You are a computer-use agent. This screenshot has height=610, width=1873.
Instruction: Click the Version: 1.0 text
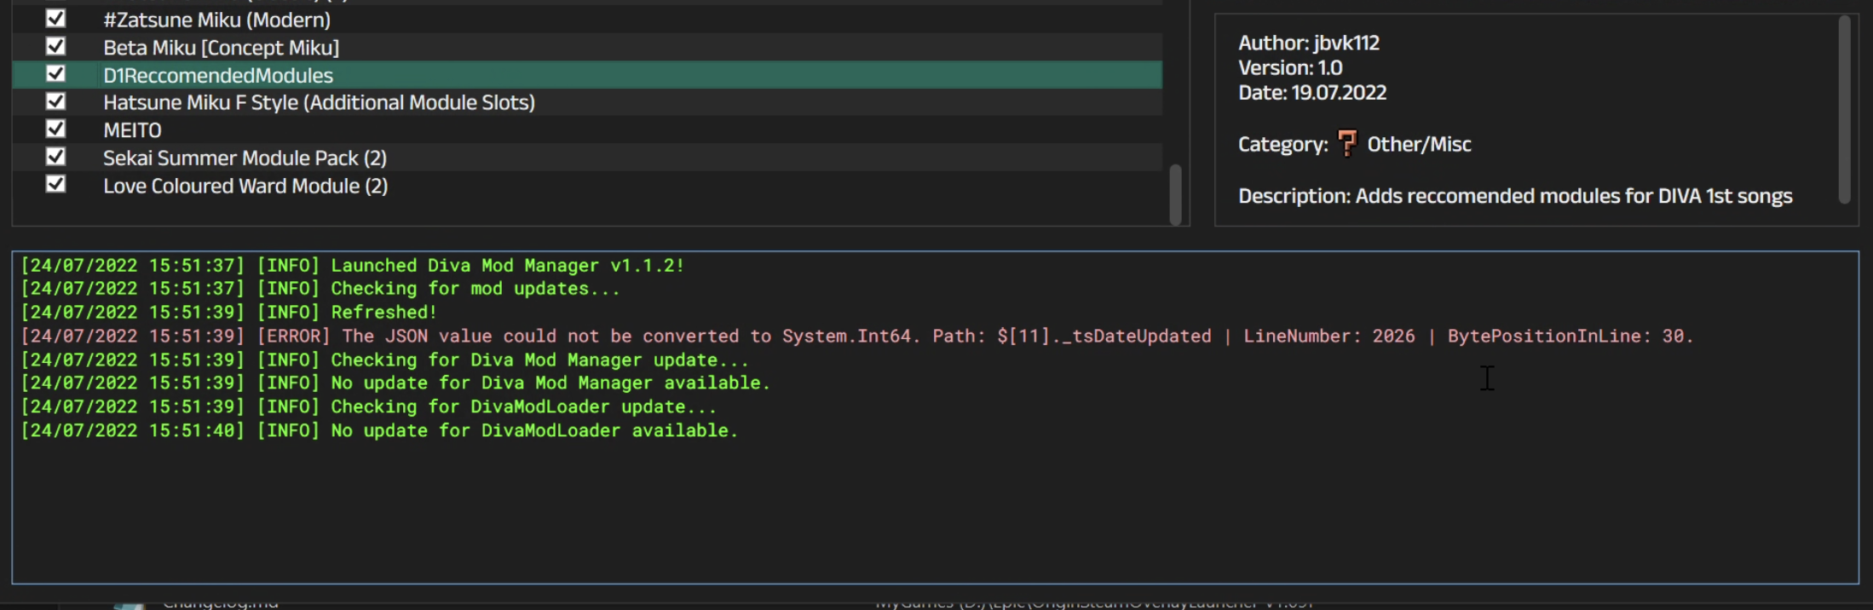[1290, 67]
